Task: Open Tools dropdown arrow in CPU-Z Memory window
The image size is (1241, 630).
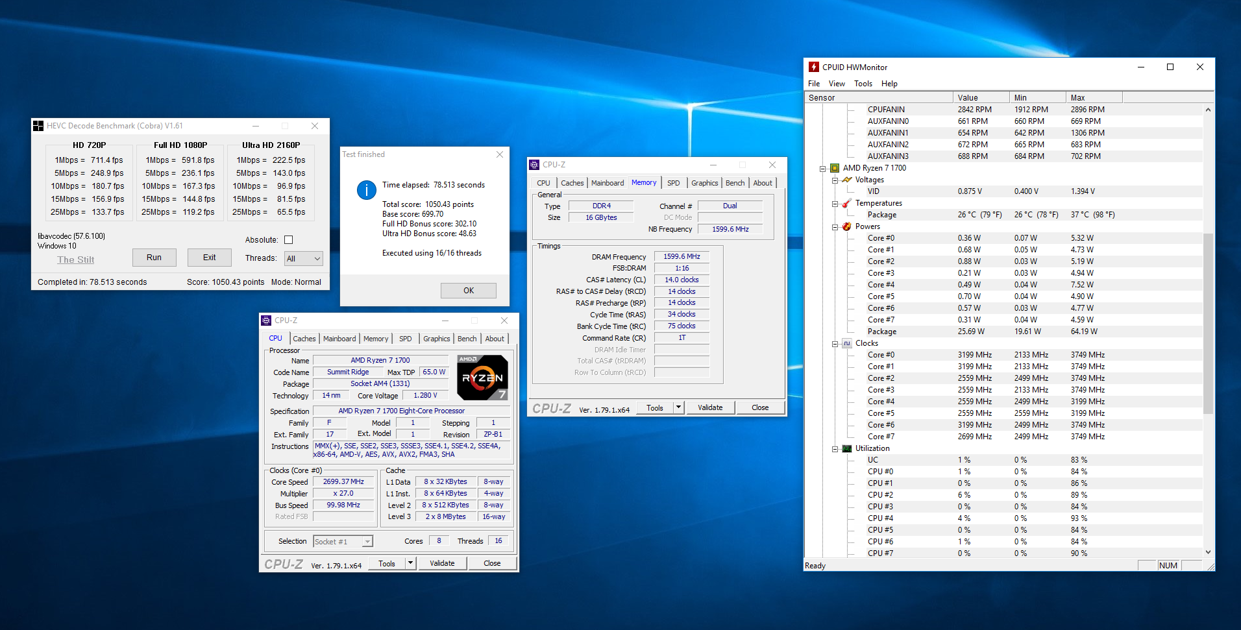Action: [x=678, y=407]
